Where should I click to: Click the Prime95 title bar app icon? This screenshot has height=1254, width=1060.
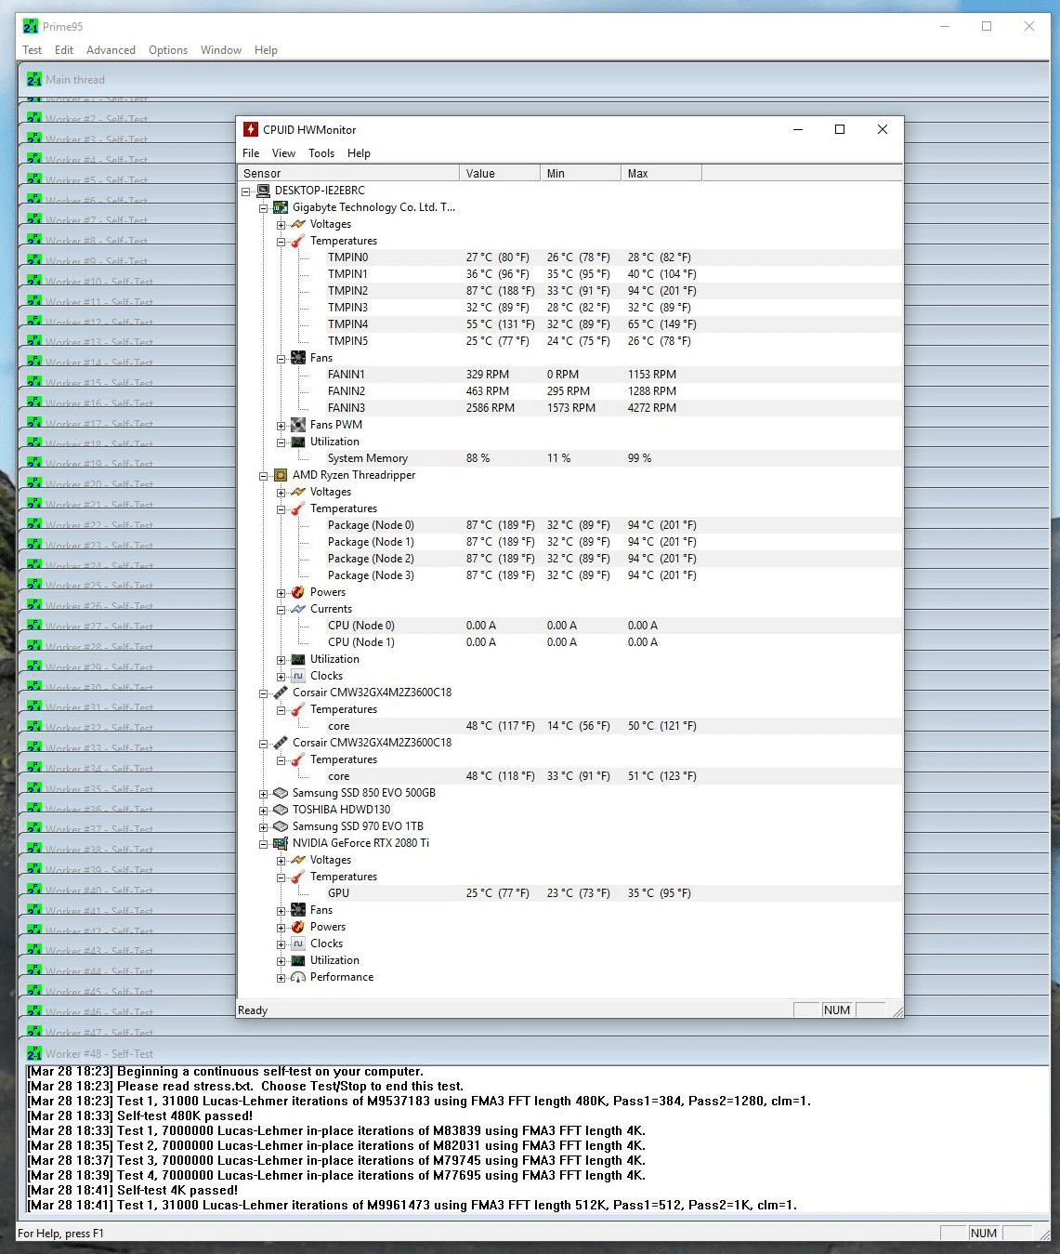[31, 26]
